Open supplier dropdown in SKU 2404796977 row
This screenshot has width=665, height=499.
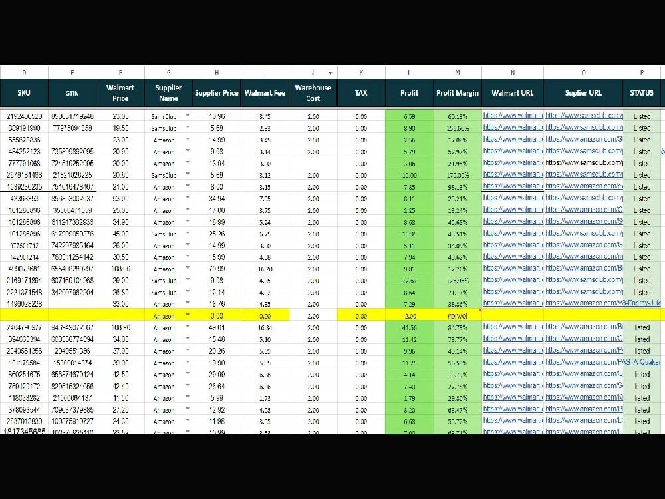pos(188,326)
